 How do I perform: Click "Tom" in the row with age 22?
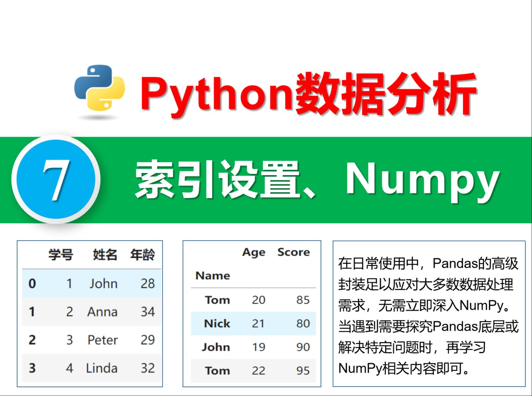(217, 370)
